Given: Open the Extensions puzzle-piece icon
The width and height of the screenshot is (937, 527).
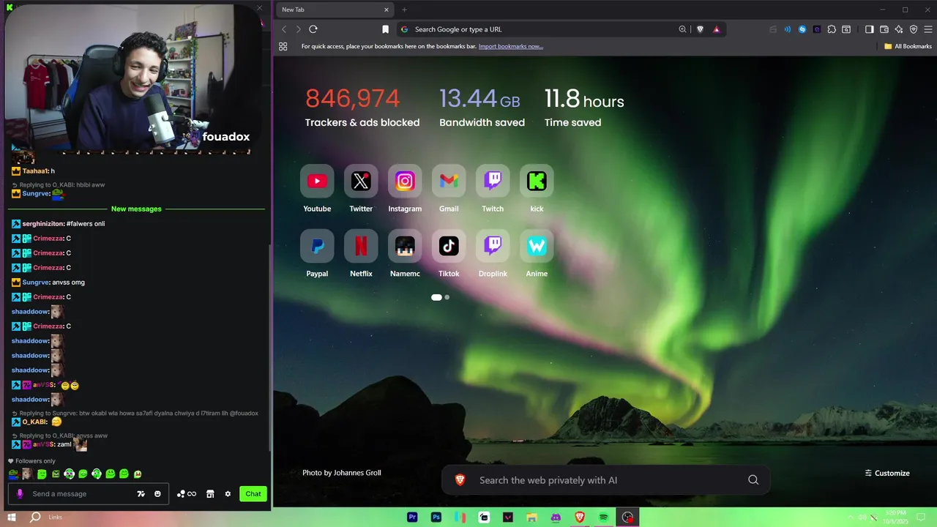Looking at the screenshot, I should [x=831, y=29].
